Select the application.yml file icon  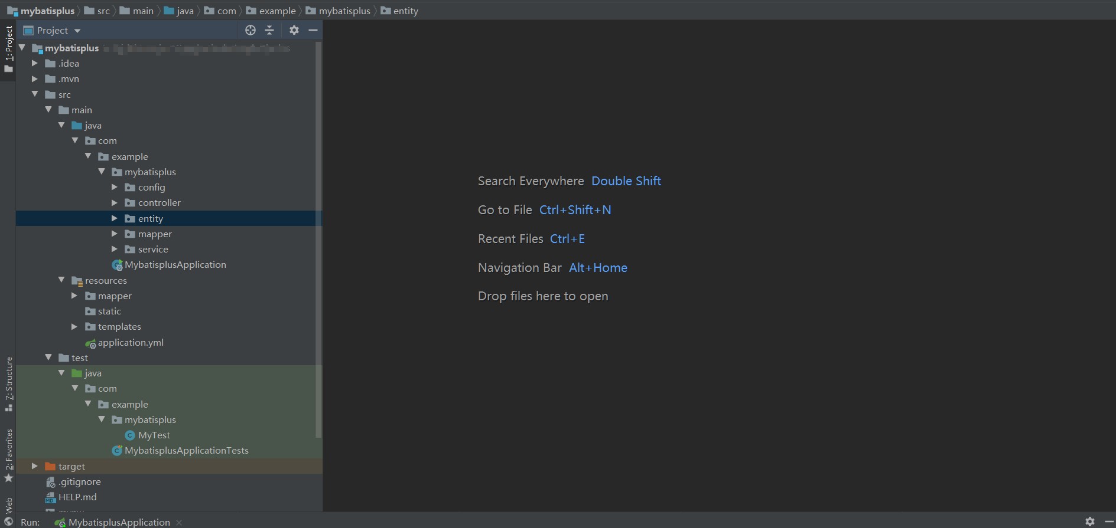pyautogui.click(x=90, y=343)
